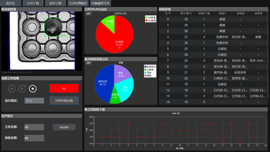The height and width of the screenshot is (152, 270).
Task: Click the red NG数量 legend swatch
Action: (146, 20)
